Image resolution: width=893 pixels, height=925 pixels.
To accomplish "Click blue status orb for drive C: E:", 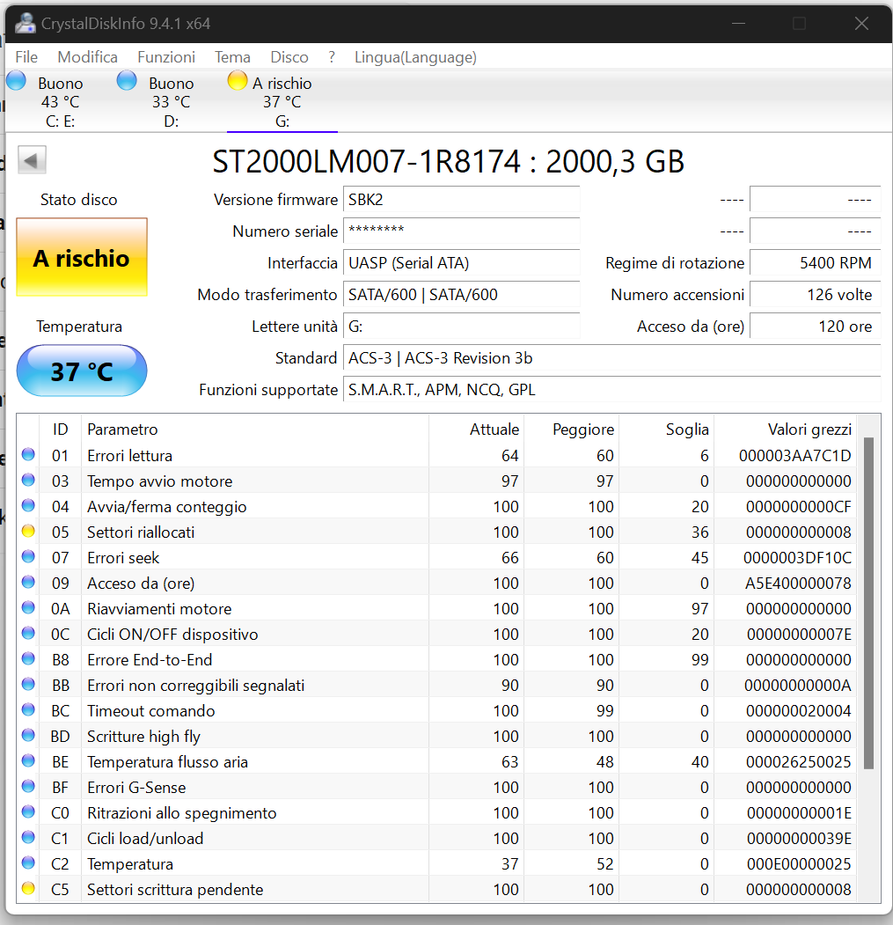I will click(x=16, y=80).
